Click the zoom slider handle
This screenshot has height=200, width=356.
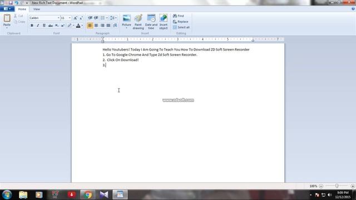337,186
